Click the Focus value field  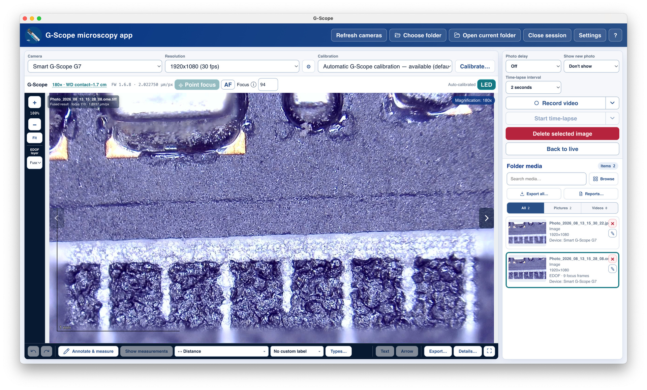(x=268, y=85)
